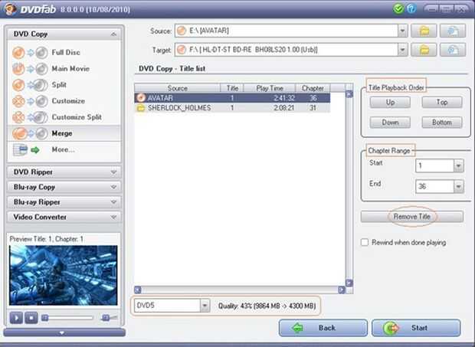Select the SHERLOCK_HOLMES title row
475x347 pixels.
pyautogui.click(x=232, y=108)
